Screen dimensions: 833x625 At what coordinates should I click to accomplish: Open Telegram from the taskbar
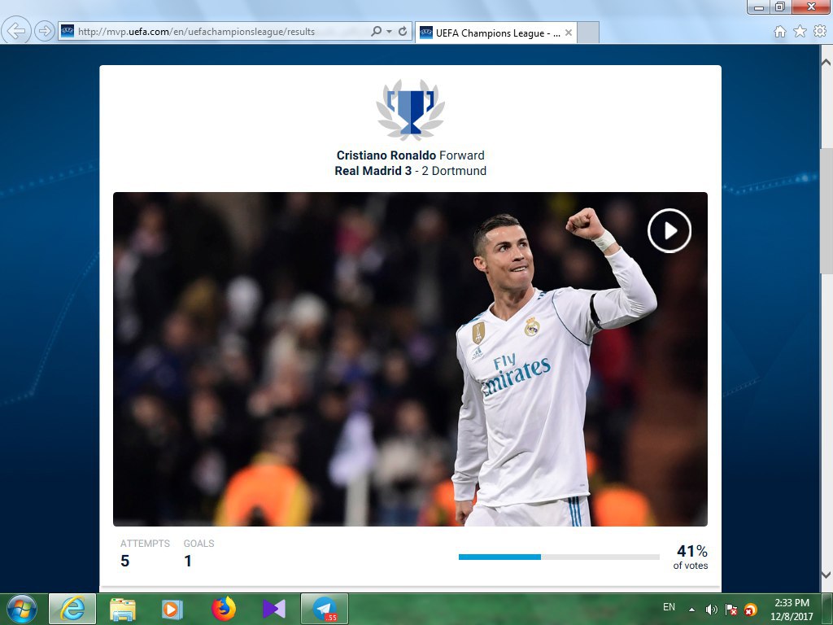click(325, 609)
